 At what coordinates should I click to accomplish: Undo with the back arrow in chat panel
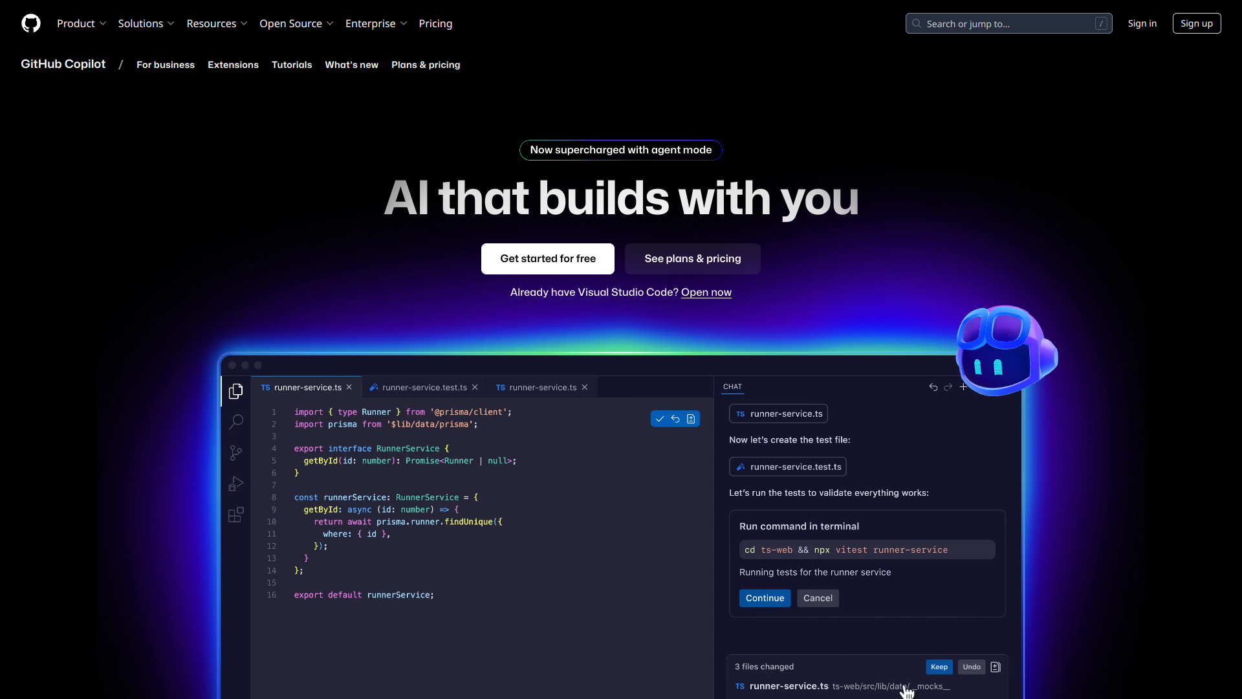933,387
